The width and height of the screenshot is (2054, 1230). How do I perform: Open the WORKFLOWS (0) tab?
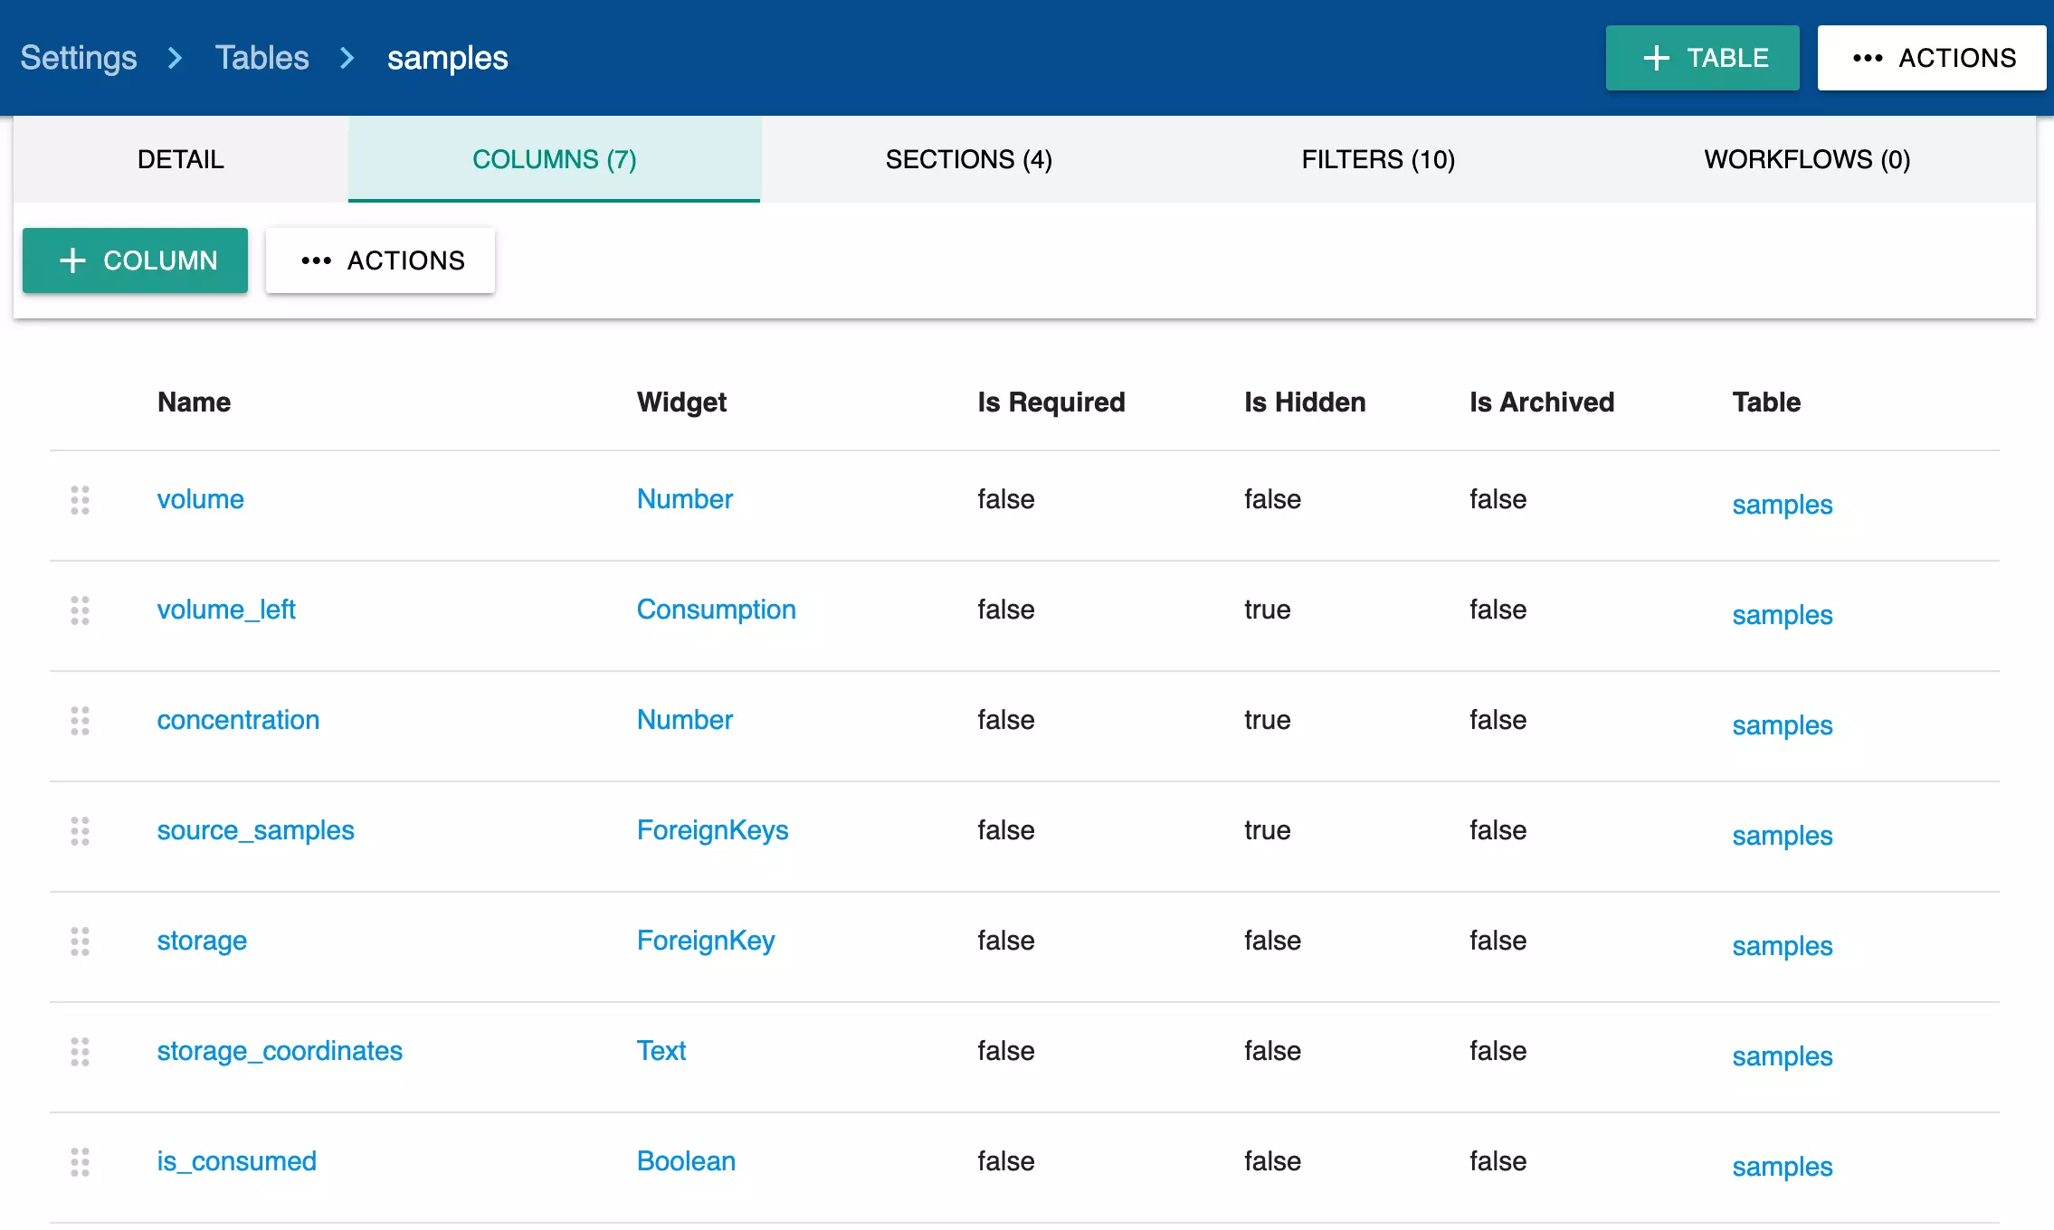click(1807, 159)
